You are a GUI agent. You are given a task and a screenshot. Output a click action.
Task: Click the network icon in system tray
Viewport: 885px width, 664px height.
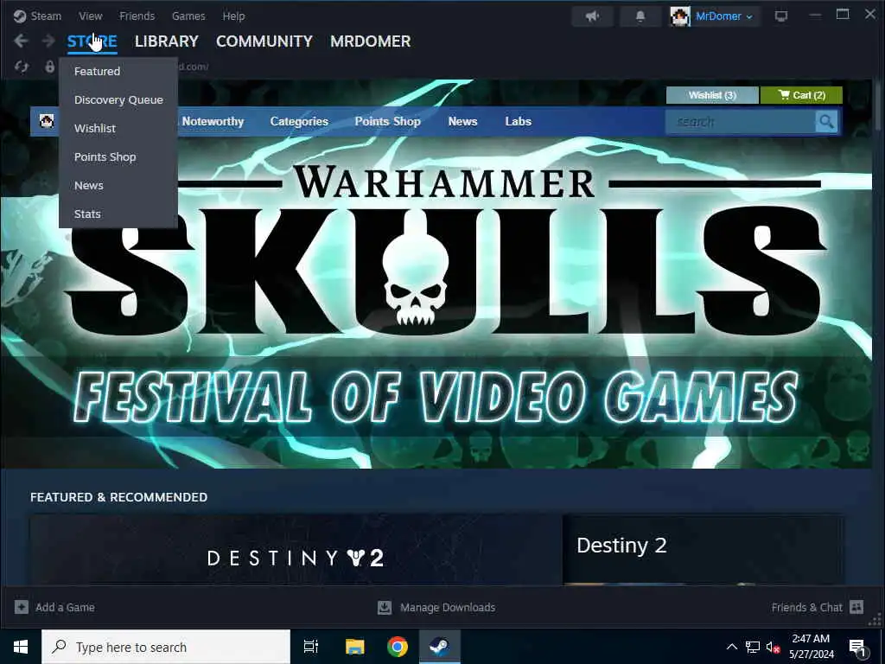753,647
